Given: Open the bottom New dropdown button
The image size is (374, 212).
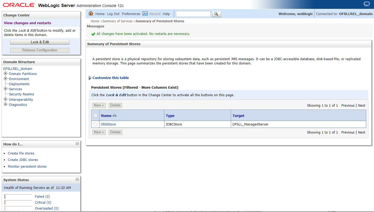Looking at the screenshot, I should click(99, 132).
